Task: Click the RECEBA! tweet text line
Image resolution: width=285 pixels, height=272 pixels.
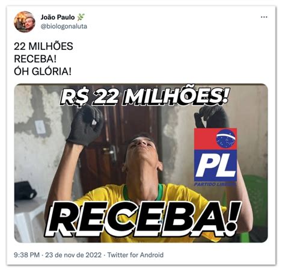Action: [x=35, y=59]
